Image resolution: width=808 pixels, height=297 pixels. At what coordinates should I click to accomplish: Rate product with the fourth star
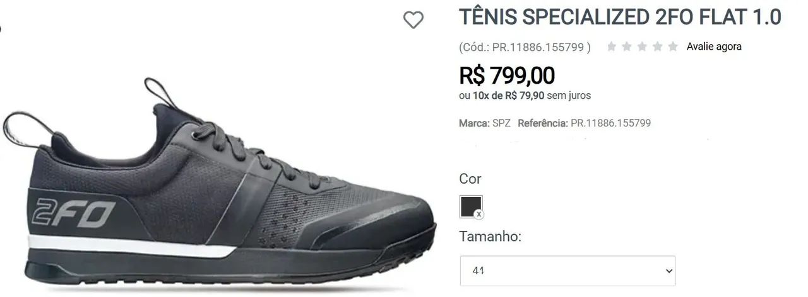(657, 47)
